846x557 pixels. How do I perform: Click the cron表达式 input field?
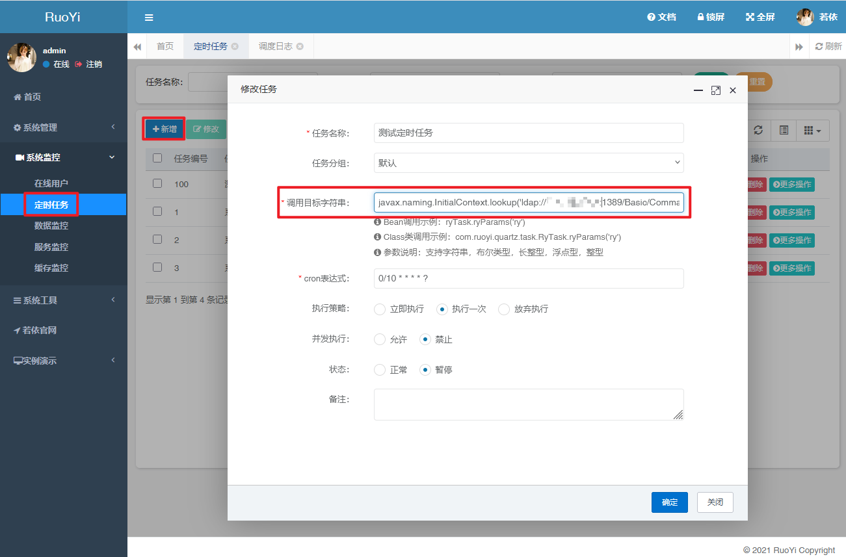529,278
